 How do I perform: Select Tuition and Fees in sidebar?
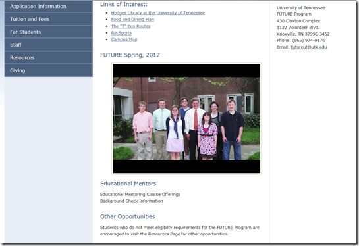tap(49, 19)
